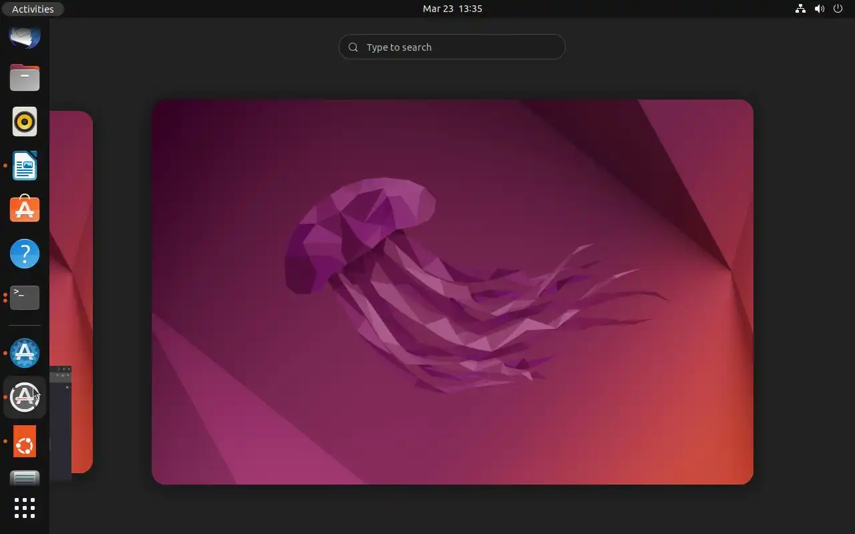Screen dimensions: 855x534
Task: Open the Help question mark icon
Action: point(25,254)
